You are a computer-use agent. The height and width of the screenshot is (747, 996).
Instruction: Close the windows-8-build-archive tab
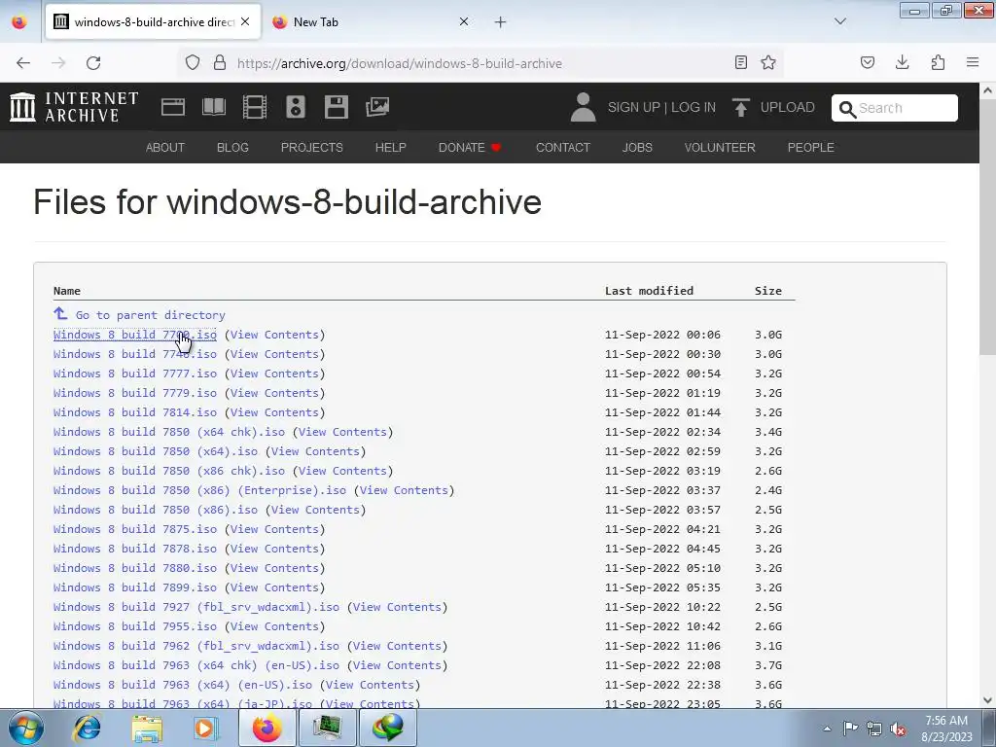click(x=245, y=21)
